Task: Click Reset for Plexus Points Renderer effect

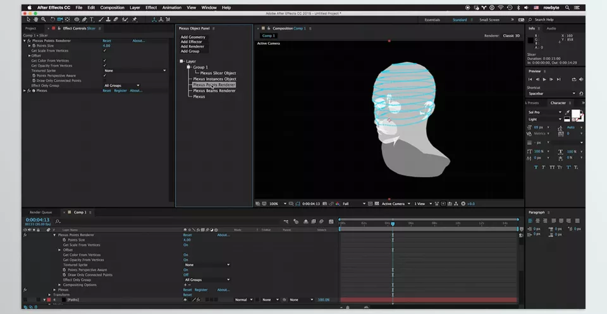Action: coord(107,40)
